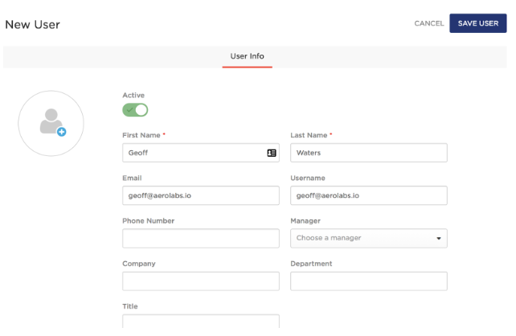The width and height of the screenshot is (516, 336).
Task: Toggle the Active switch off
Action: 135,110
